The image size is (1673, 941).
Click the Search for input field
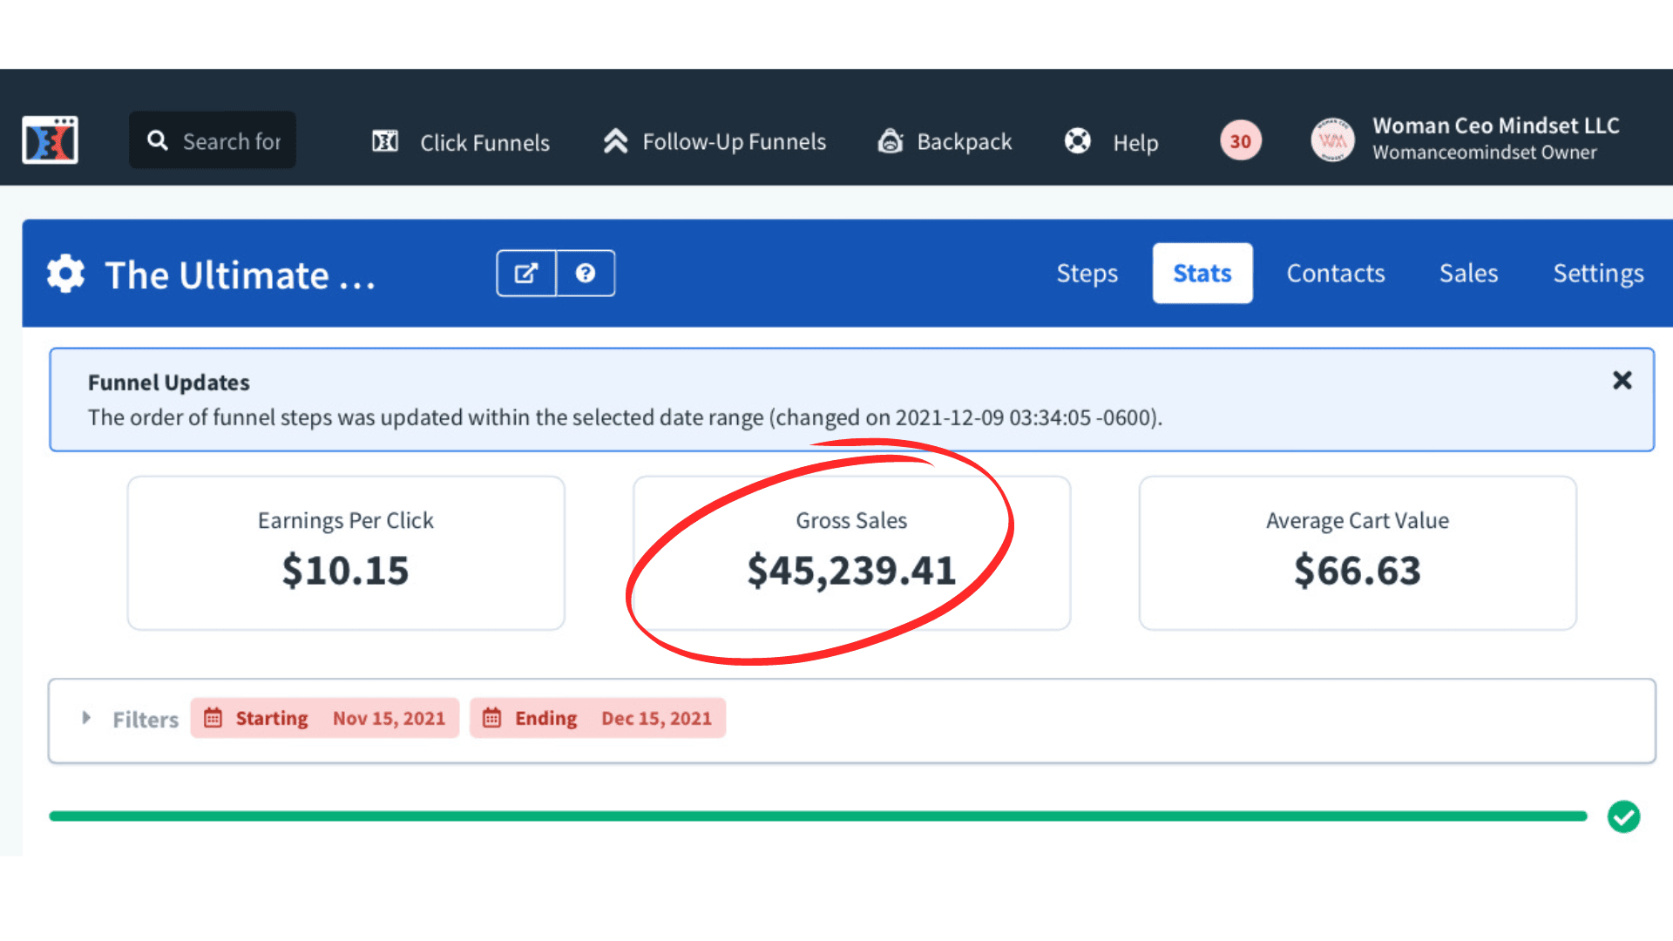231,141
